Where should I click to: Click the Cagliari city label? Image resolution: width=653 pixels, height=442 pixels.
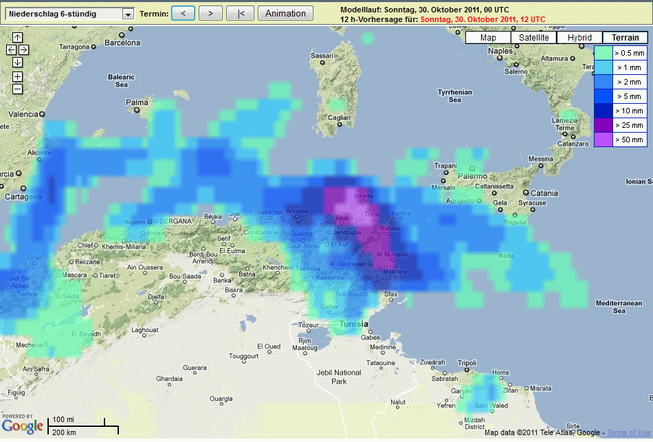point(339,118)
